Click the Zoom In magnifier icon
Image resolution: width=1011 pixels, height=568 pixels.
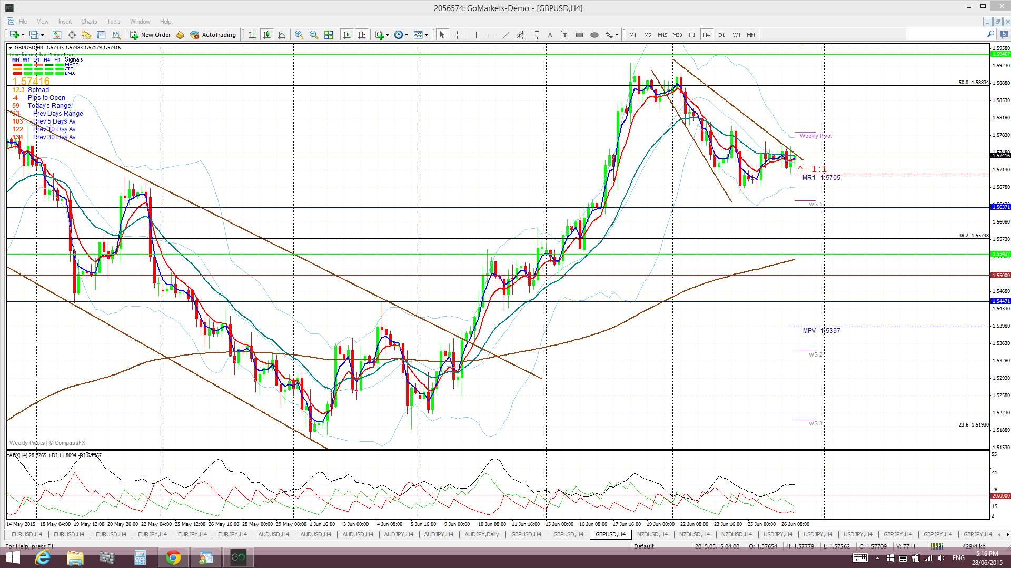pyautogui.click(x=299, y=35)
